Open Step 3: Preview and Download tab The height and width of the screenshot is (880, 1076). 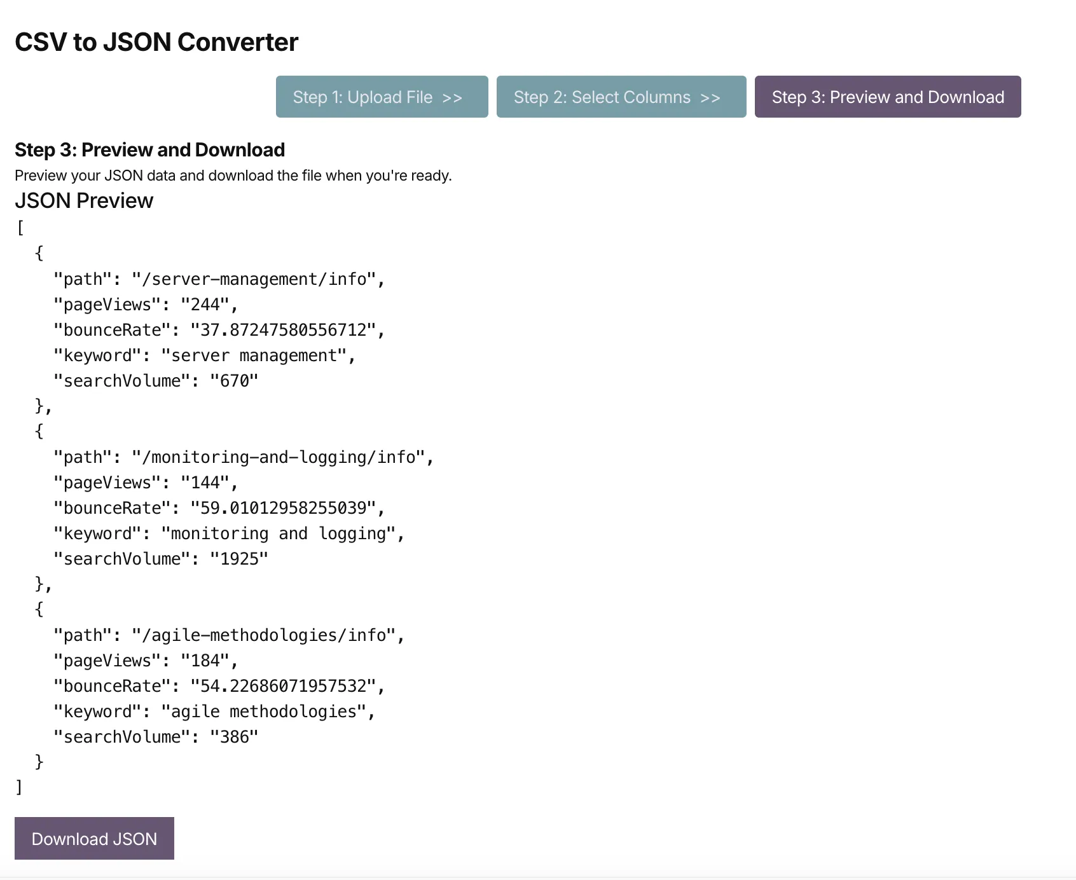pyautogui.click(x=888, y=97)
